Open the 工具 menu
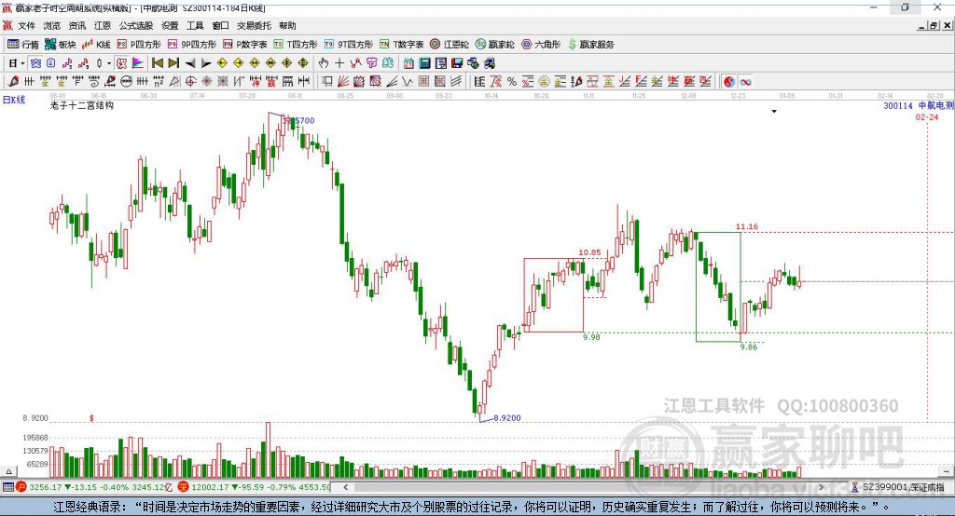 click(x=195, y=25)
